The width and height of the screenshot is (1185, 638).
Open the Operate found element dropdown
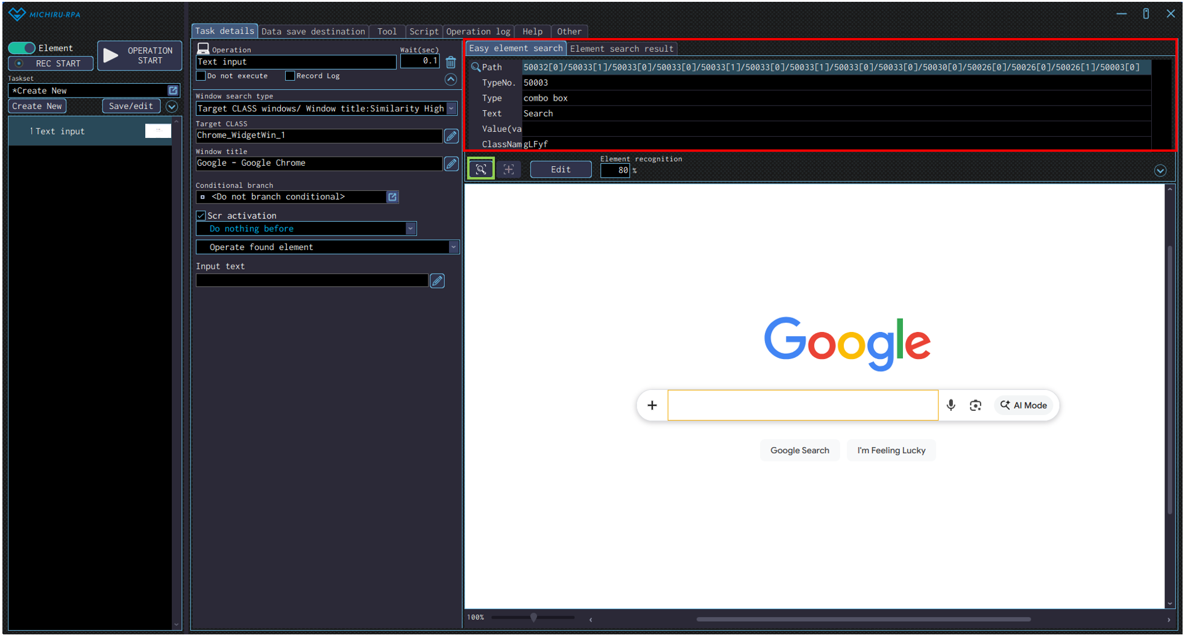click(x=453, y=247)
